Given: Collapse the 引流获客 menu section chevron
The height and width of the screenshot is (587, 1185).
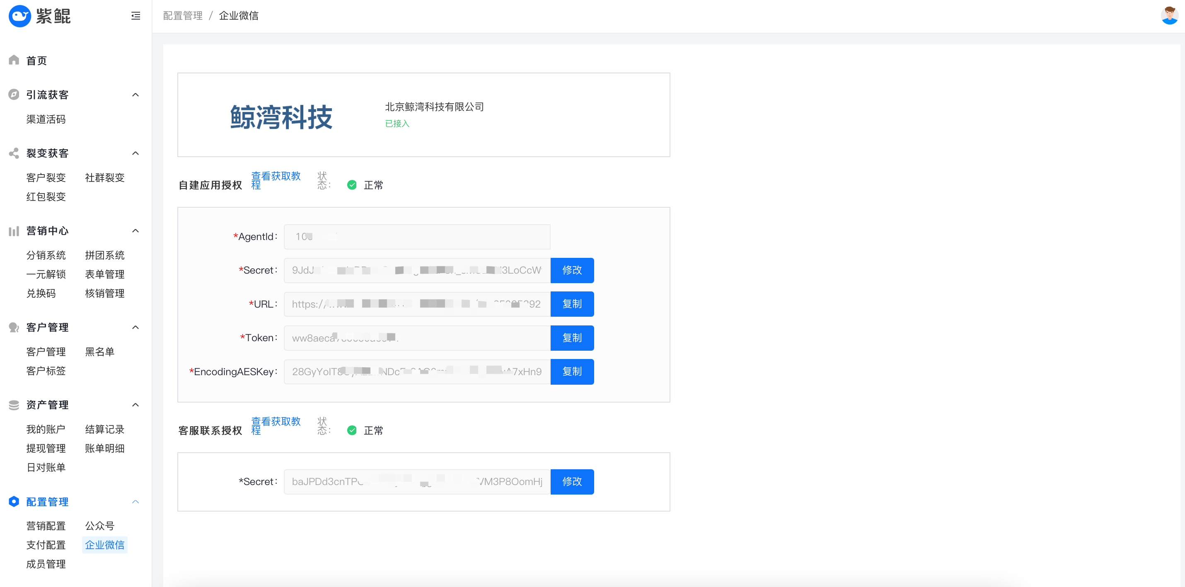Looking at the screenshot, I should click(135, 95).
